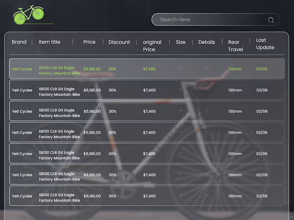Select the green highlighted 130mm rear travel
294x220 pixels.
point(235,69)
